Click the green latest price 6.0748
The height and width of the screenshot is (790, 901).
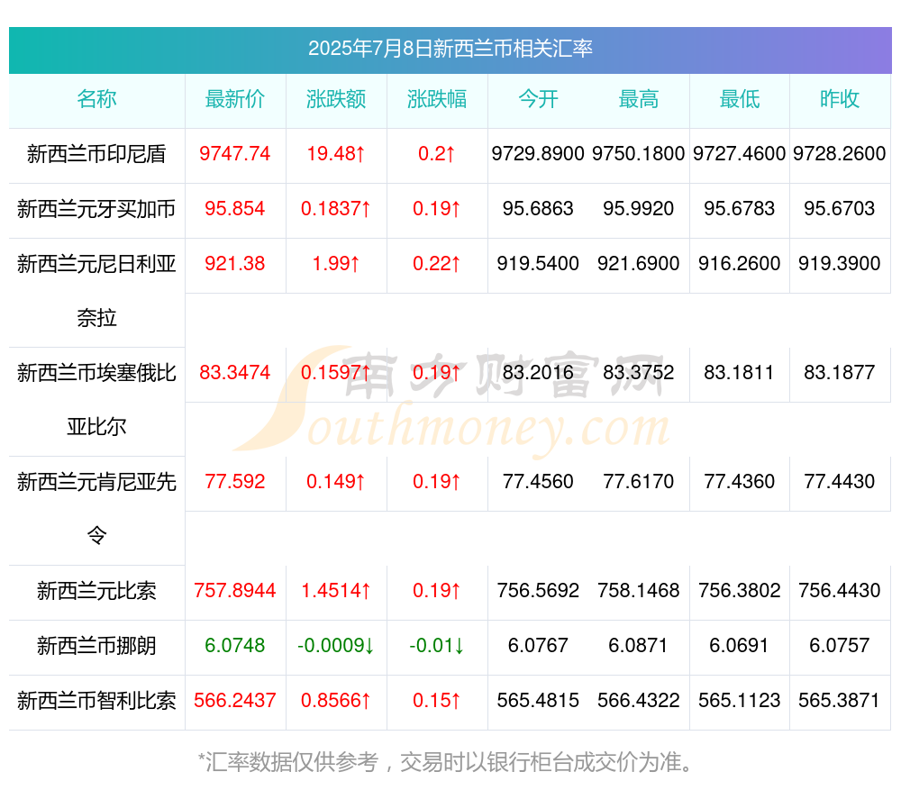pyautogui.click(x=234, y=645)
